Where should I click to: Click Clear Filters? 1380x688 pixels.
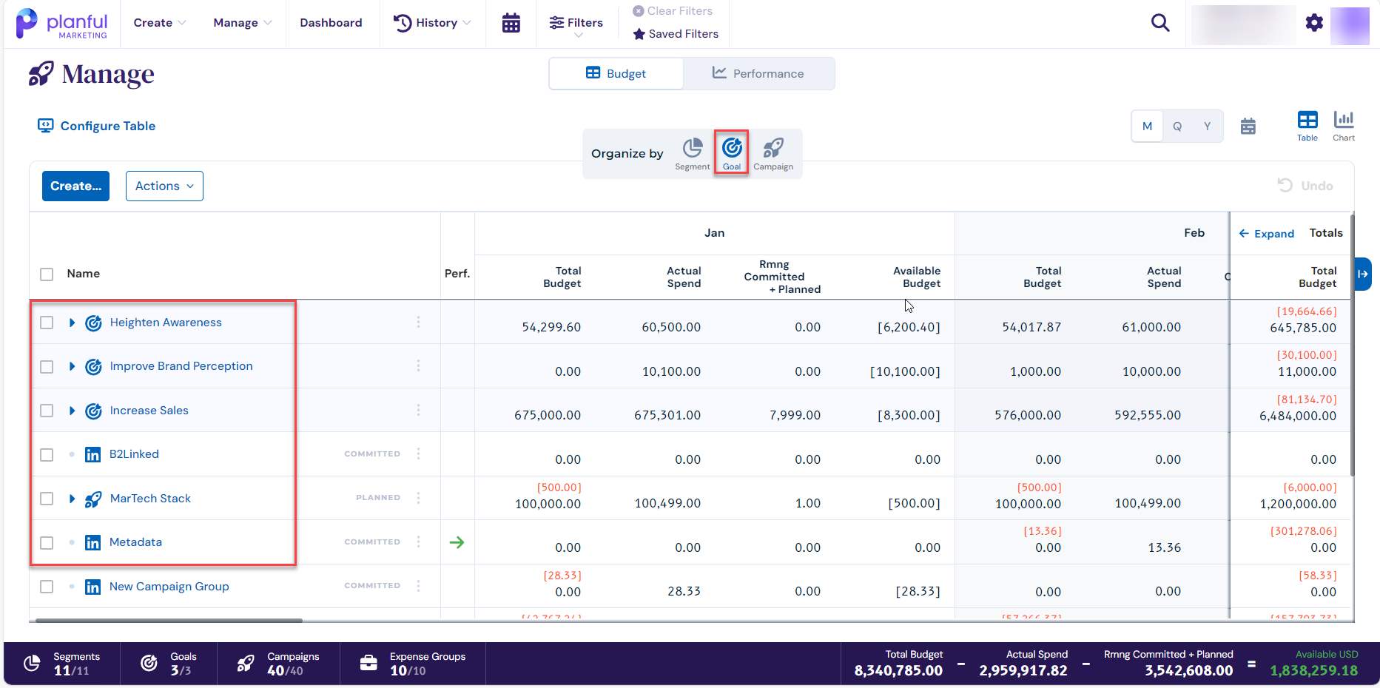coord(673,11)
